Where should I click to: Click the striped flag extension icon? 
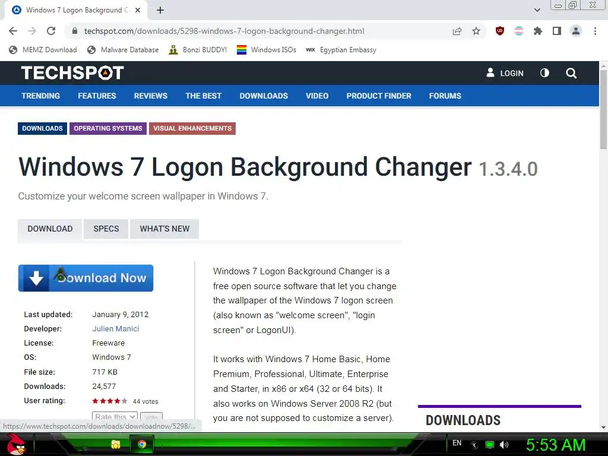tap(519, 31)
